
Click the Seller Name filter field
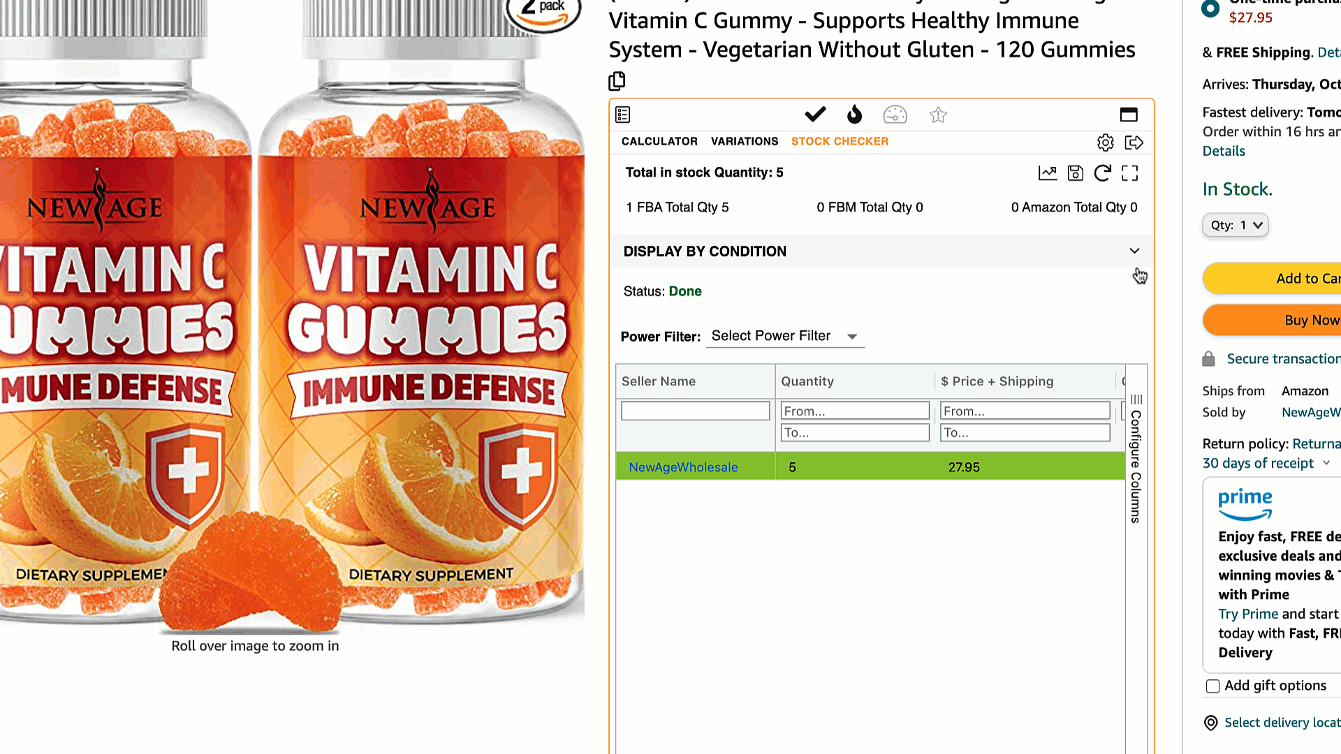click(x=696, y=411)
